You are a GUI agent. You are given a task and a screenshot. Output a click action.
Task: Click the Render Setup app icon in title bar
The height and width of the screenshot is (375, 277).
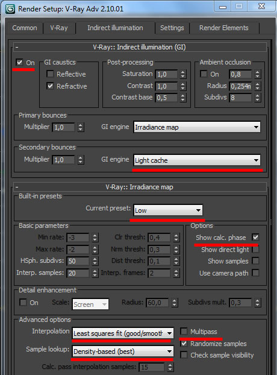[x=10, y=9]
